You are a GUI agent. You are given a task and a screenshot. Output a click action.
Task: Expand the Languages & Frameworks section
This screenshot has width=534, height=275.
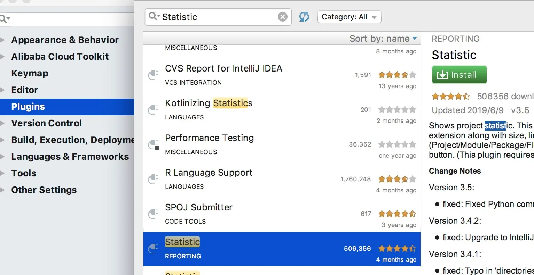pyautogui.click(x=2, y=157)
